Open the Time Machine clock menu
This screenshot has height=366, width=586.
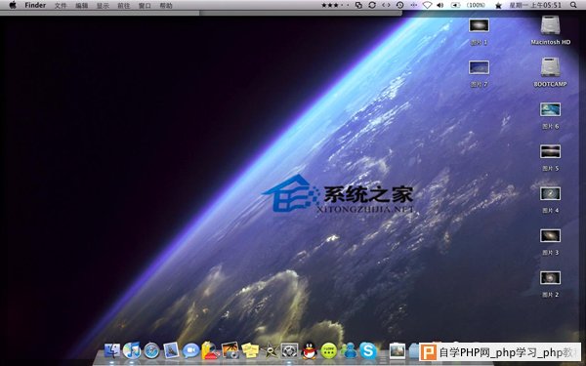point(399,5)
